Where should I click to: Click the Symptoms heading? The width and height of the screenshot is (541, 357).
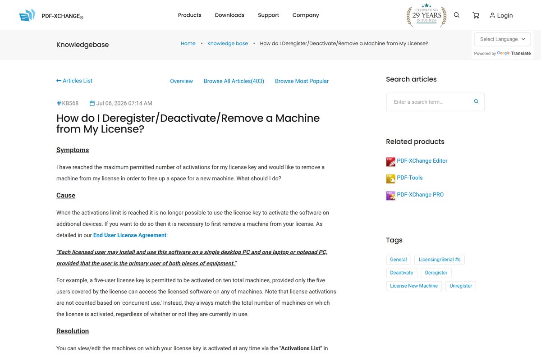(x=73, y=150)
